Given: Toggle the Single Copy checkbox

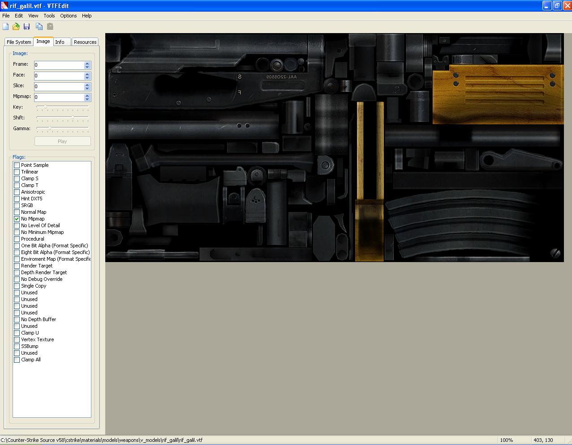Looking at the screenshot, I should click(x=17, y=286).
